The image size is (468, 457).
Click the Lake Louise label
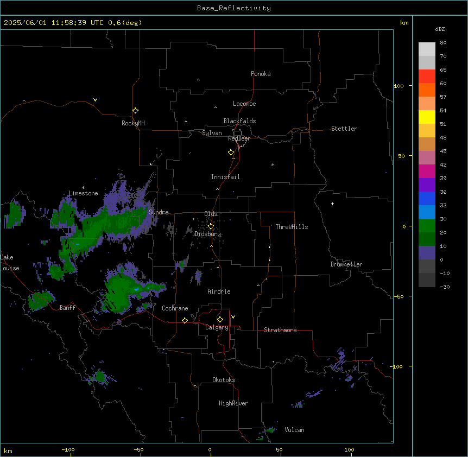click(x=10, y=263)
